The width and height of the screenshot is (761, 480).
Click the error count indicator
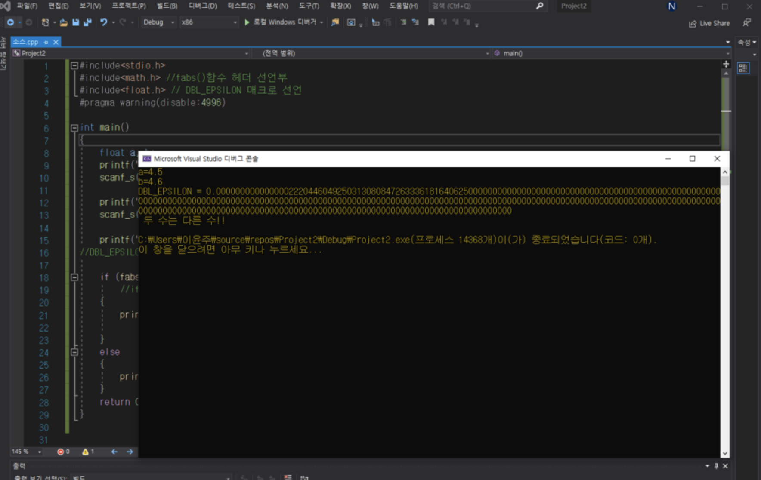click(x=63, y=452)
